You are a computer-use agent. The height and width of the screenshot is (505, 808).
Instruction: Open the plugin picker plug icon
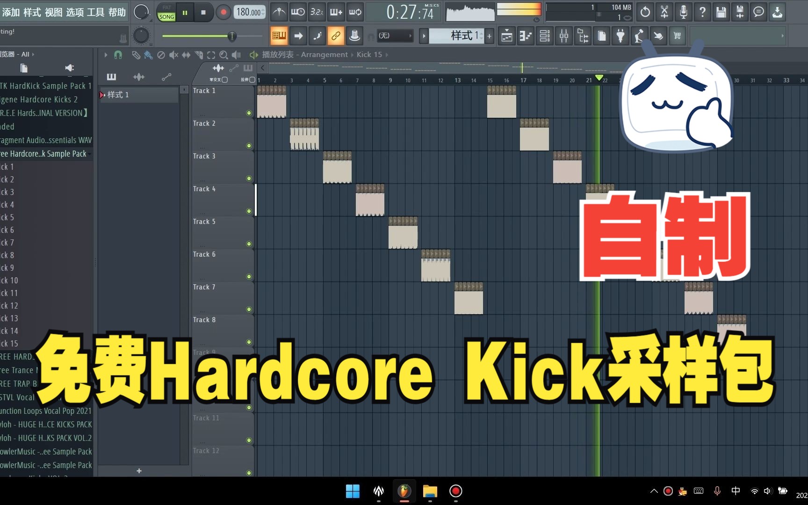[620, 36]
